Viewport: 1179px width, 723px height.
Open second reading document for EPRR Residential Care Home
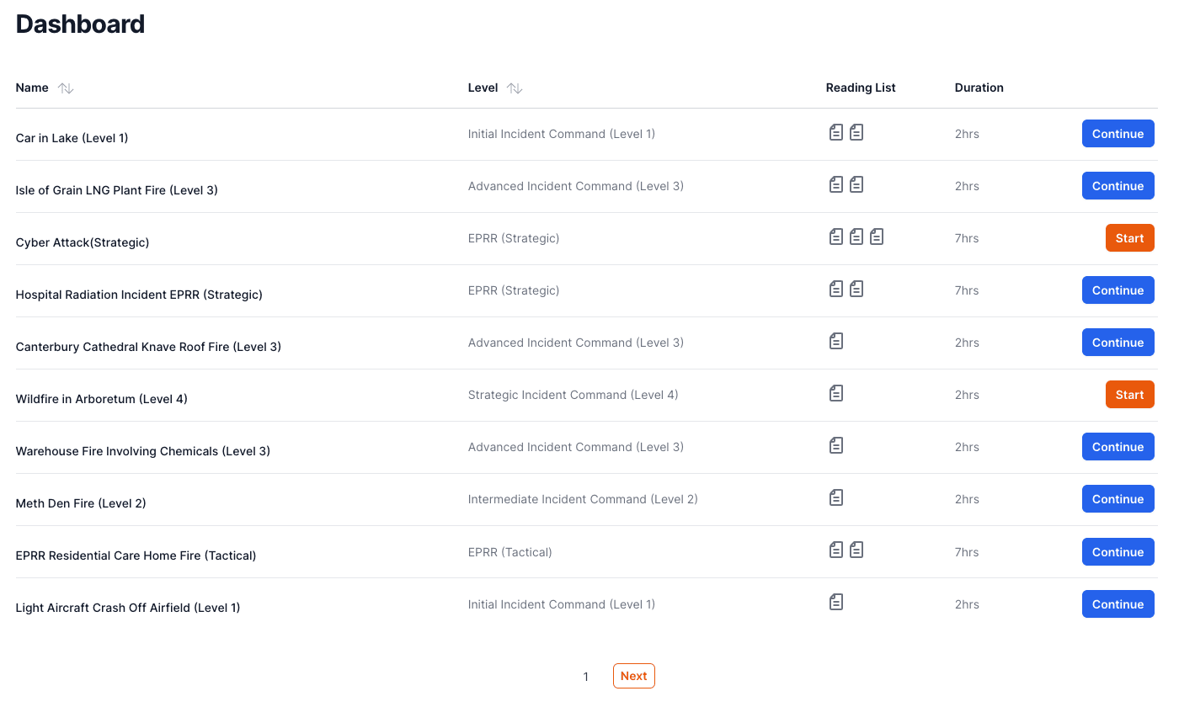[856, 550]
